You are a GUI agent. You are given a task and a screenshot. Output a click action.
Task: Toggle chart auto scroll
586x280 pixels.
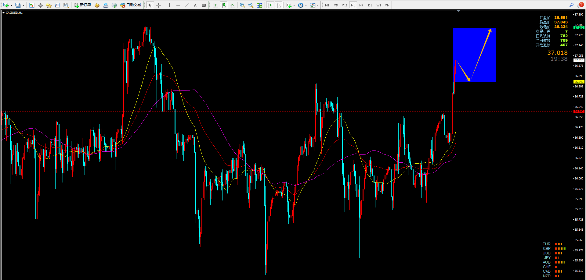click(x=270, y=5)
